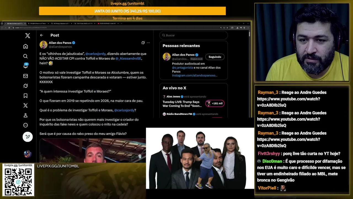Click the Seguindo button

click(x=215, y=57)
